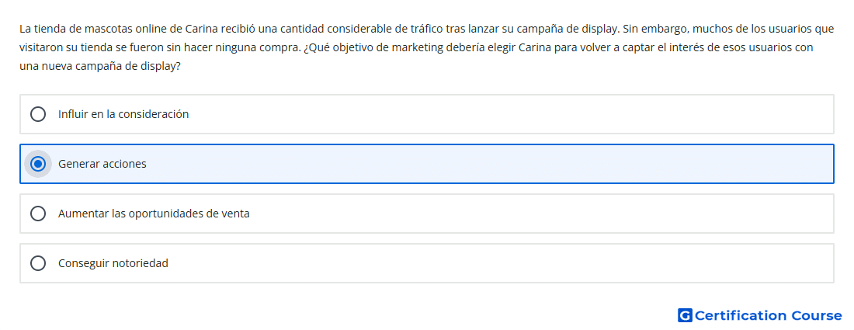Click the word 'Course' in the watermark
Image resolution: width=854 pixels, height=330 pixels.
(x=817, y=316)
